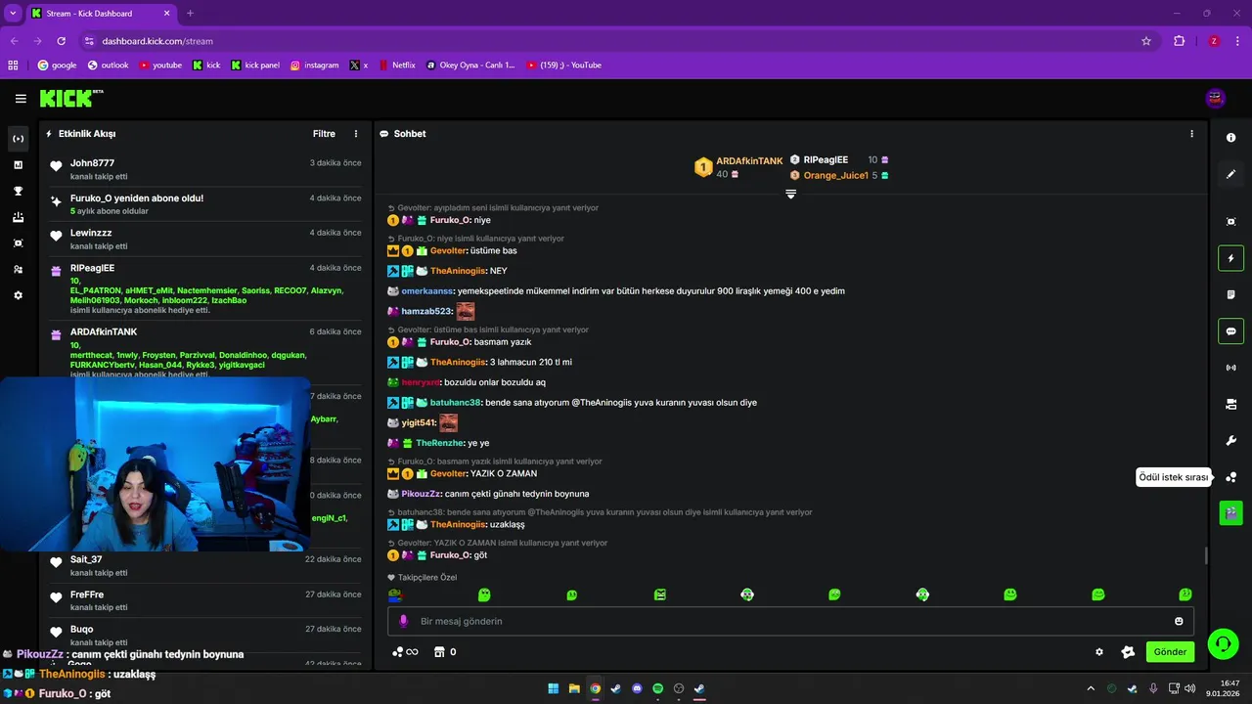Image resolution: width=1252 pixels, height=704 pixels.
Task: Click the channel points infinity icon below chat
Action: tap(405, 652)
